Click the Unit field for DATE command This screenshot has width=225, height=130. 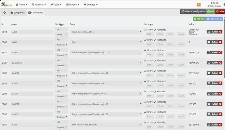tap(150, 44)
